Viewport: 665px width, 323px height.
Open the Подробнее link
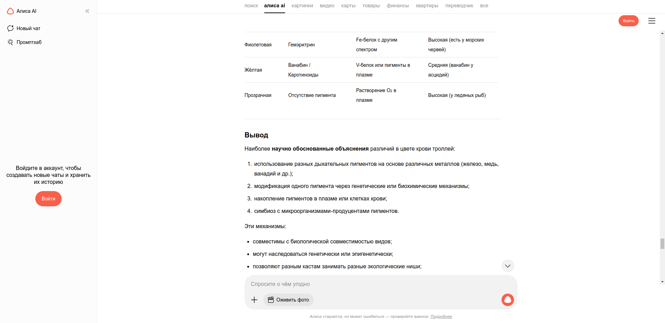441,316
